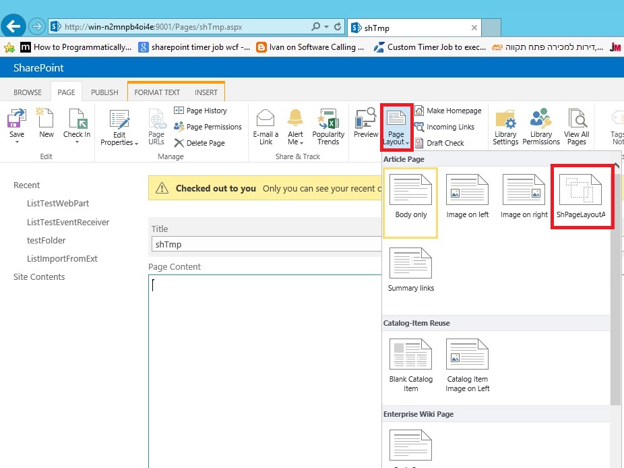Open Page History
This screenshot has width=624, height=468.
(201, 111)
